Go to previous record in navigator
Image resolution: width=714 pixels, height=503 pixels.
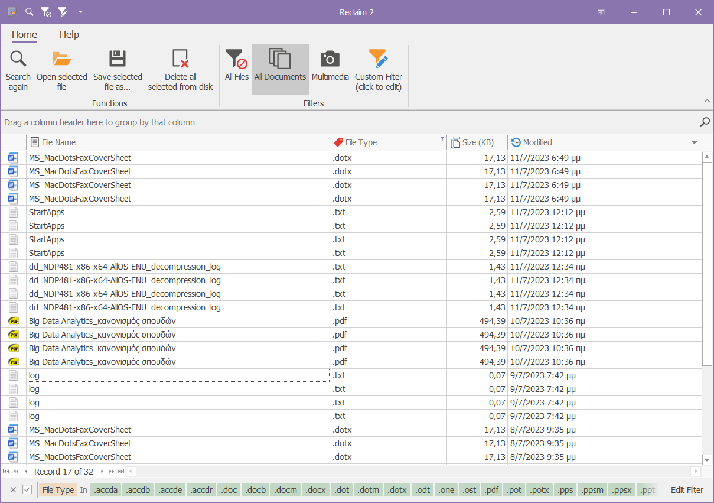tap(26, 472)
